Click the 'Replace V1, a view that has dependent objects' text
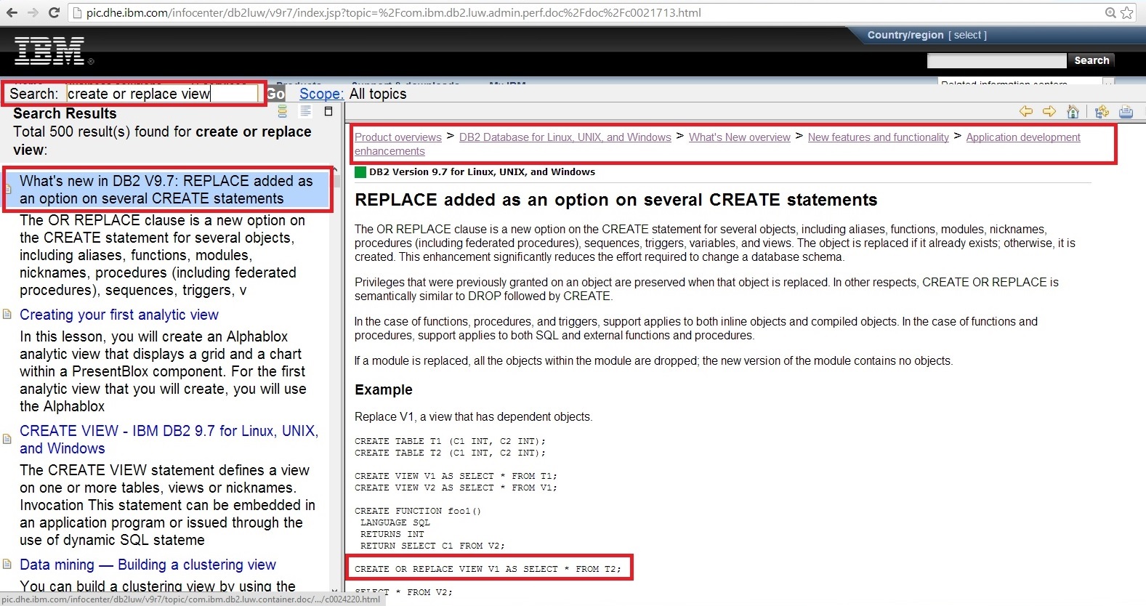 click(474, 416)
